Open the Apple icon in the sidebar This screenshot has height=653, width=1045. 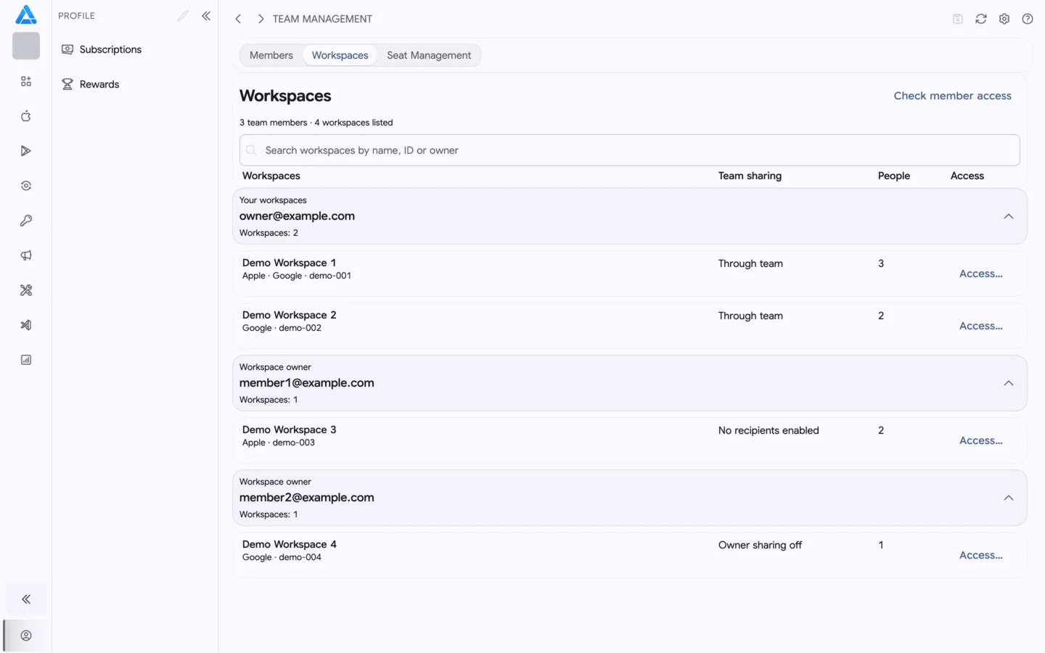26,116
